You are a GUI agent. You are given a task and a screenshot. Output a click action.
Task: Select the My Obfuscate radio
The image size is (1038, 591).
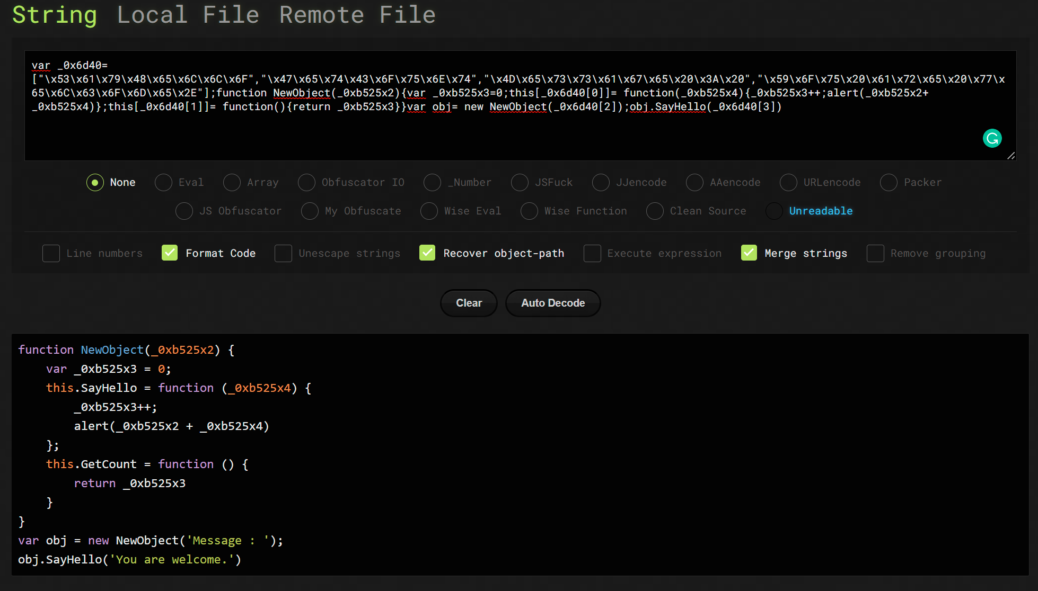point(310,211)
